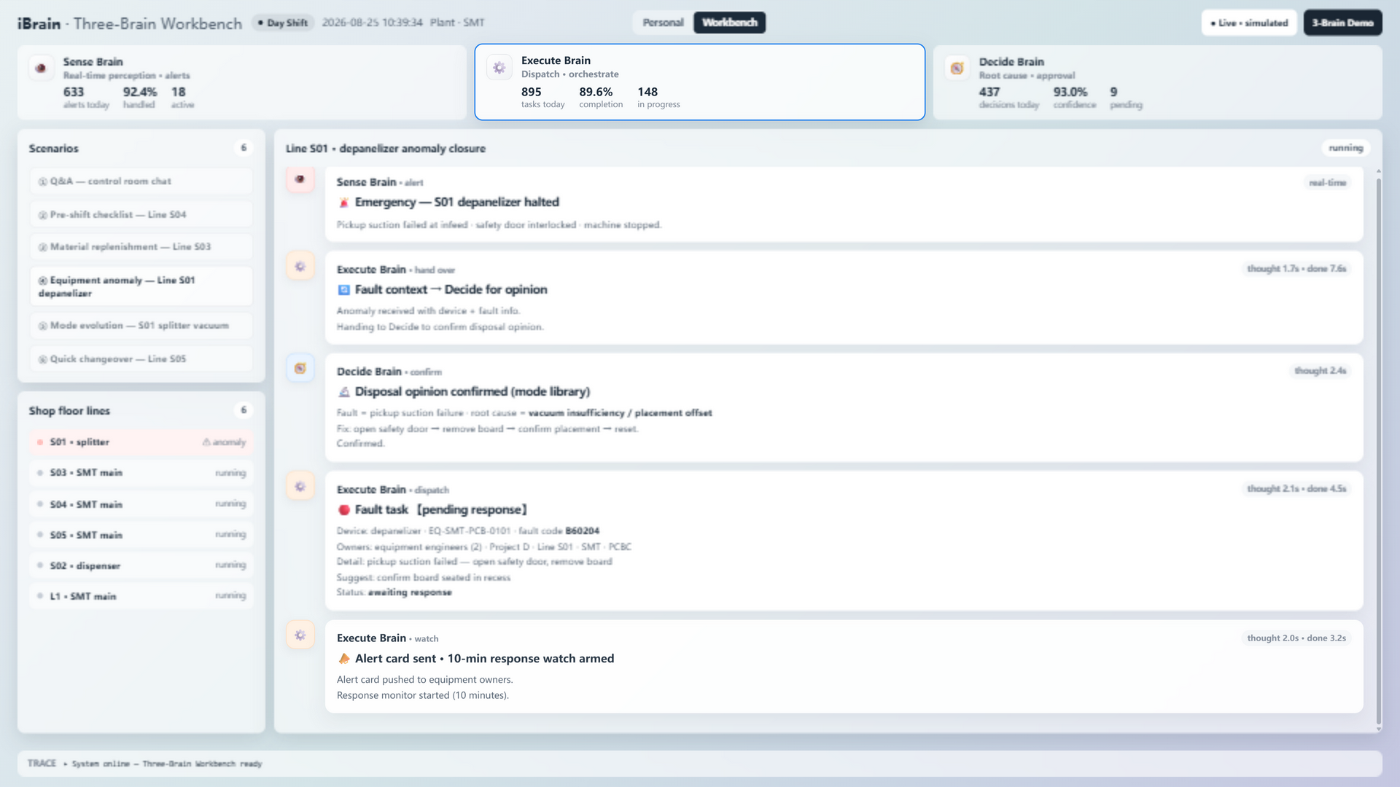The image size is (1400, 787).
Task: Switch to the Personal tab
Action: pos(663,23)
